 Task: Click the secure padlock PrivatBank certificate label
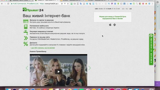(25, 4)
